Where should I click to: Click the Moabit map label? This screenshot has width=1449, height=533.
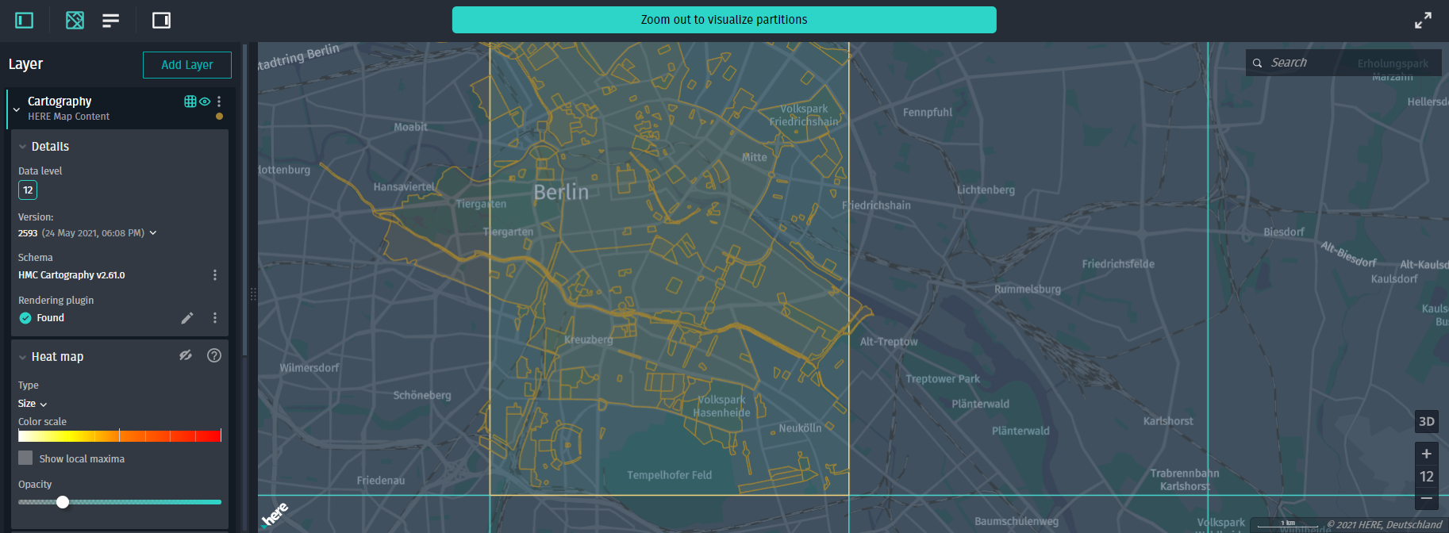point(410,127)
